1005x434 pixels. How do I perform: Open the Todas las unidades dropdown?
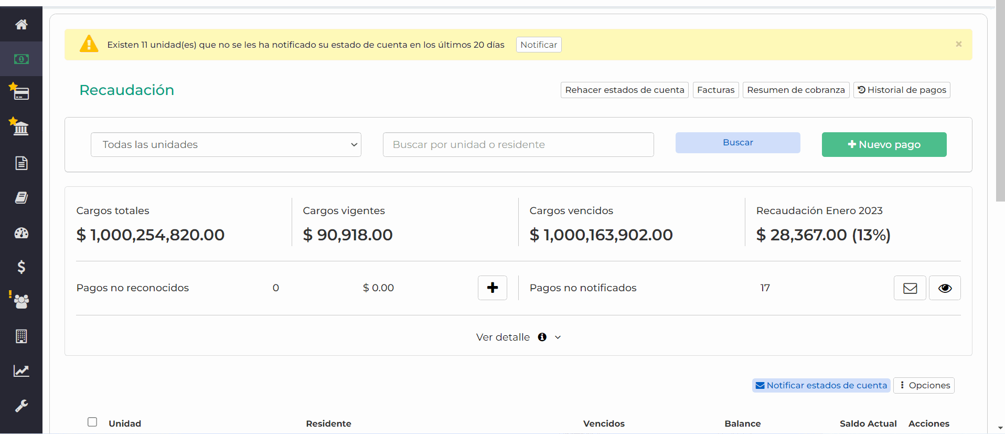(226, 145)
